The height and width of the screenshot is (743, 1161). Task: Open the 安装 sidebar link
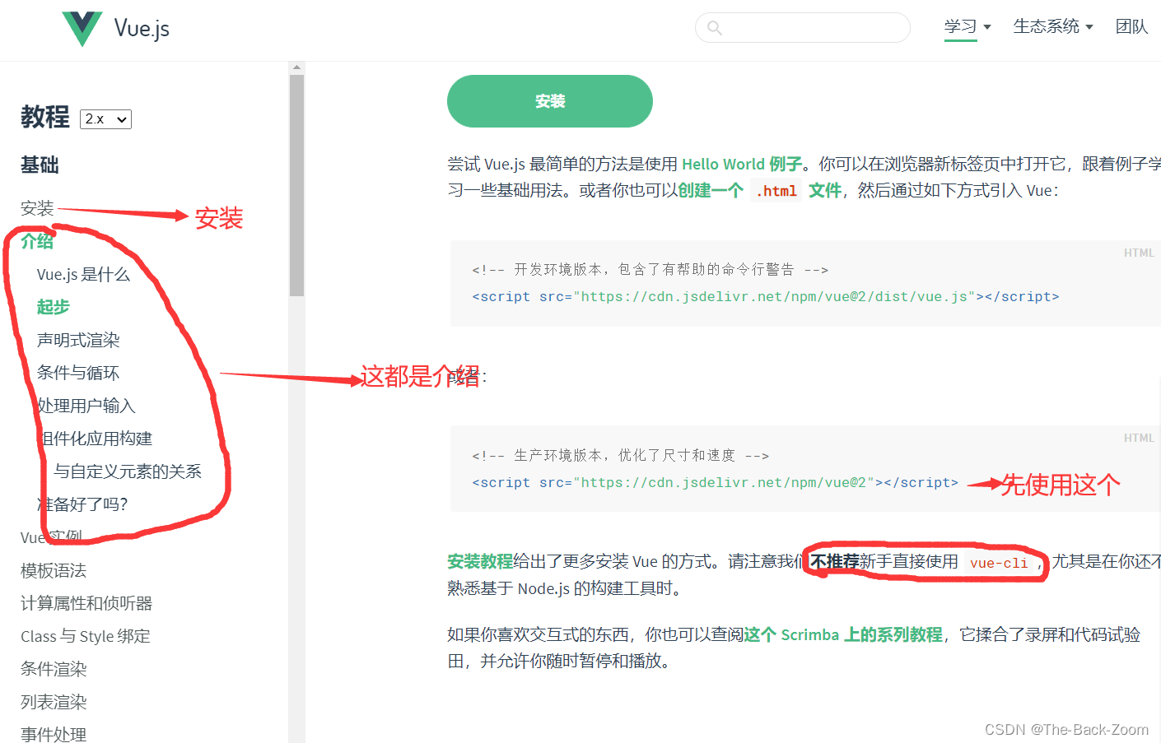click(37, 208)
